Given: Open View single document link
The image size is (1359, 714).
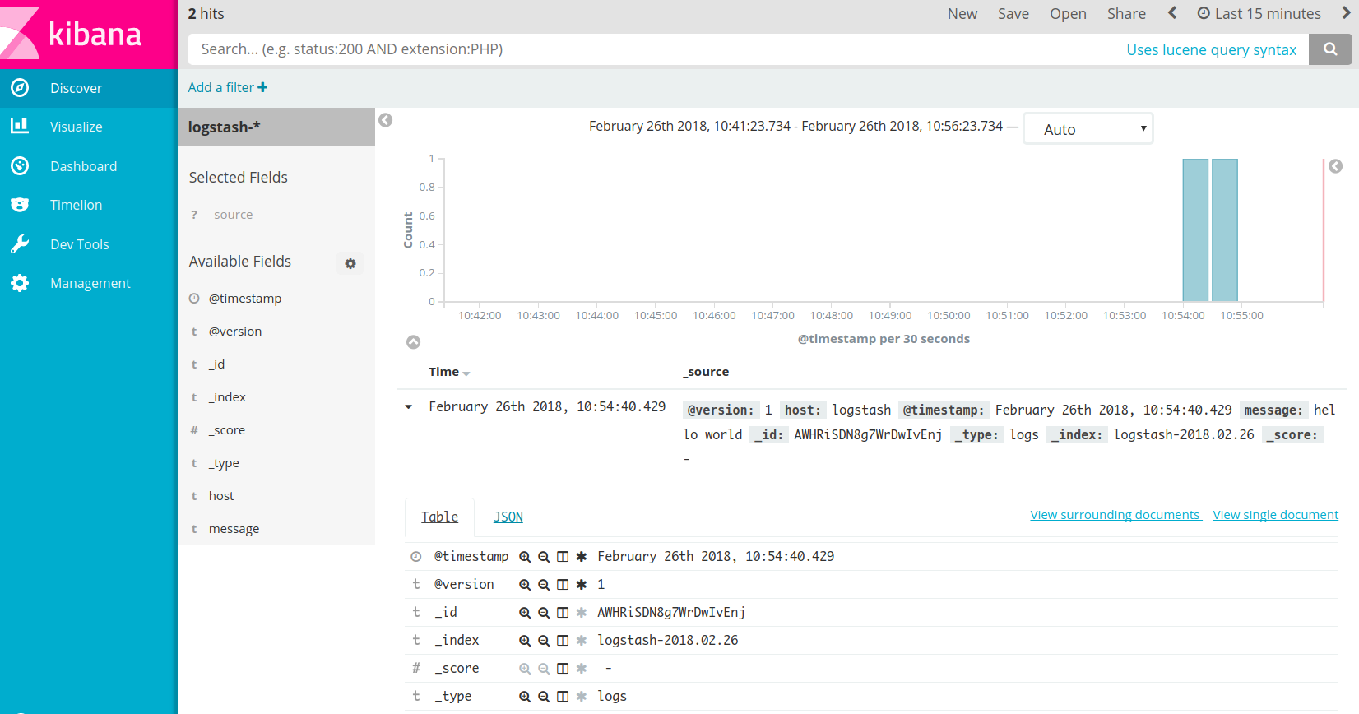Looking at the screenshot, I should pyautogui.click(x=1275, y=515).
